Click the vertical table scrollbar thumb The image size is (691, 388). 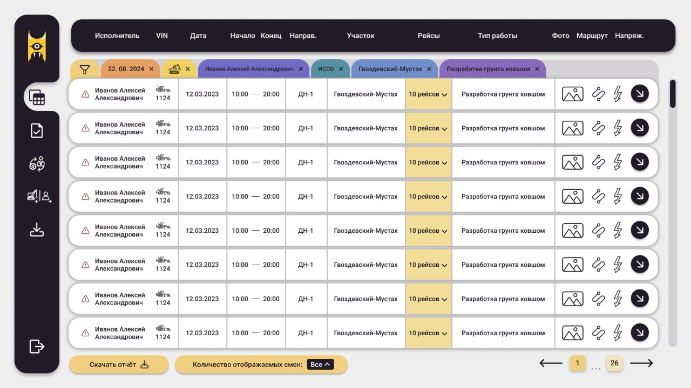[673, 94]
